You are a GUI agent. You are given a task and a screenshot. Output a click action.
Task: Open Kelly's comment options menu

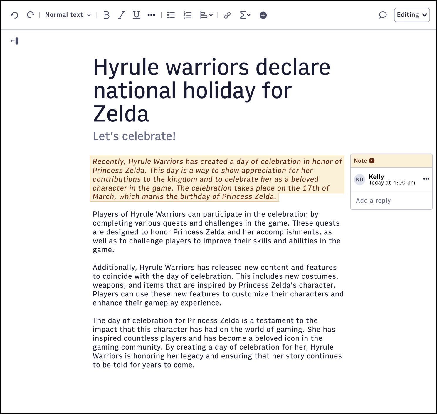(x=426, y=179)
